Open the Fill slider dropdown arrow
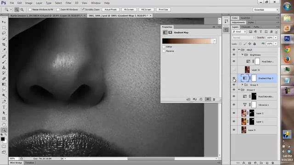Image resolution: width=294 pixels, height=165 pixels. click(276, 44)
